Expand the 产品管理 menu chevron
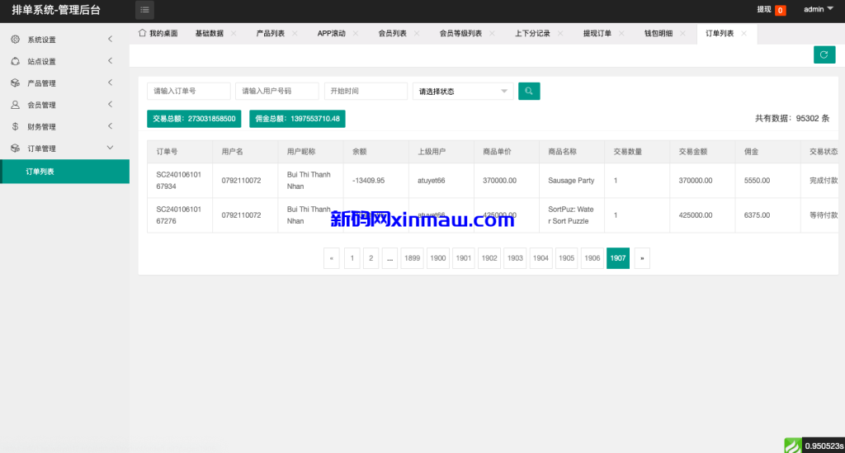Image resolution: width=845 pixels, height=453 pixels. 110,83
